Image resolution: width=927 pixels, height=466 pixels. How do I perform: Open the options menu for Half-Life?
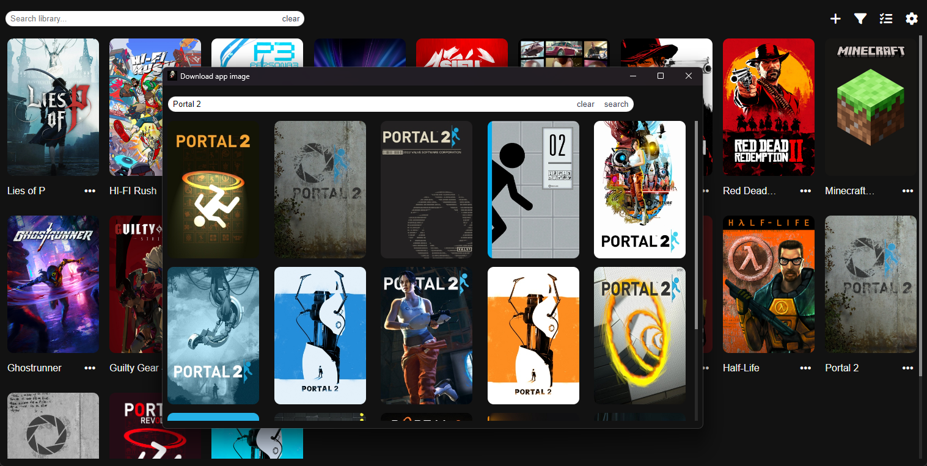pyautogui.click(x=805, y=368)
